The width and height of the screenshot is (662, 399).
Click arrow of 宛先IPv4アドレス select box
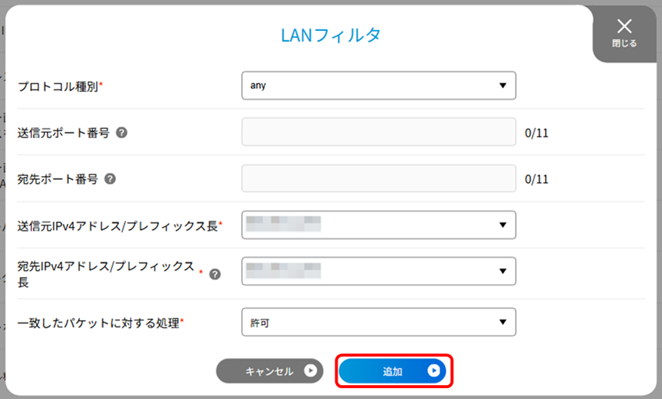pos(502,271)
